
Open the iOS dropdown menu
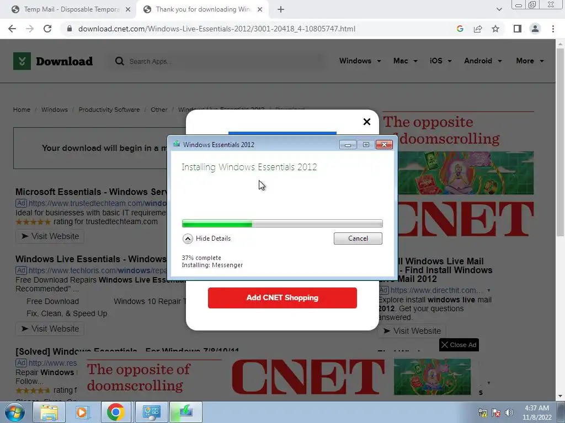440,61
